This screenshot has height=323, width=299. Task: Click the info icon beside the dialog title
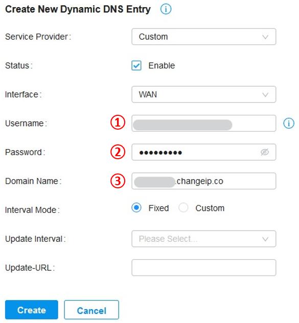166,9
